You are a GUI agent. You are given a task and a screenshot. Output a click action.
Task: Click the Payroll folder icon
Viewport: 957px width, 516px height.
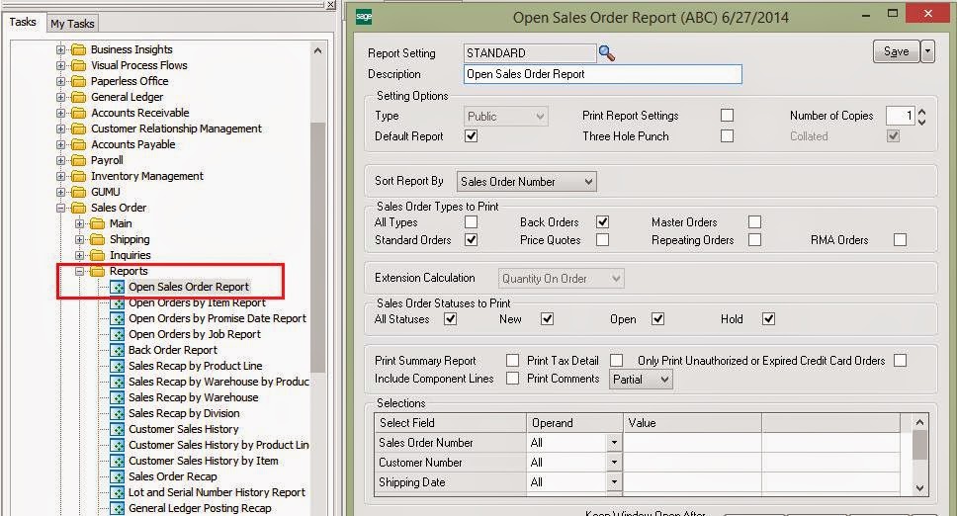tap(78, 160)
